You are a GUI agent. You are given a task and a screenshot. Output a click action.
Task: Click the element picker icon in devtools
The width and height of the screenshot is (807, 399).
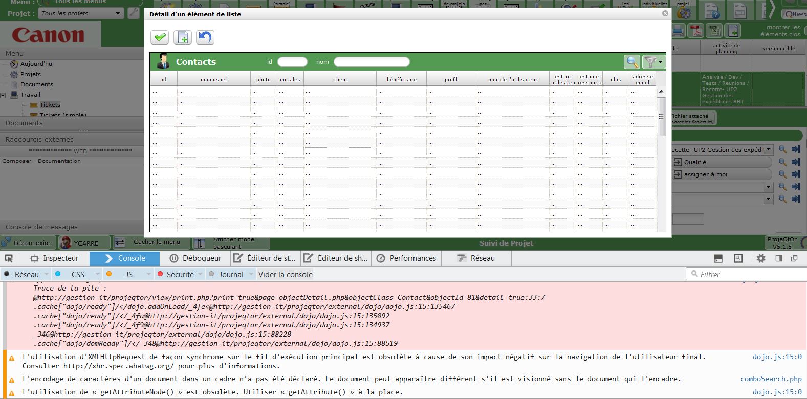[9, 258]
